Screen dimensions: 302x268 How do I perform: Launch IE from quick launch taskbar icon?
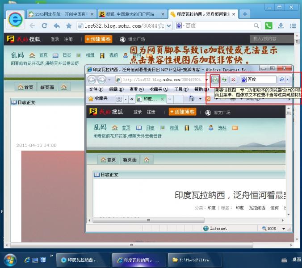pyautogui.click(x=27, y=260)
